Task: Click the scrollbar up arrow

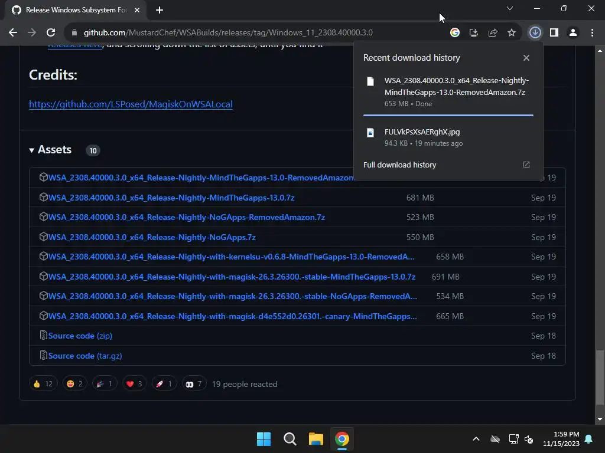Action: point(600,51)
